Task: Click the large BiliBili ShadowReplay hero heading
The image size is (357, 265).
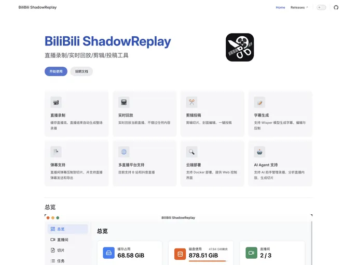Action: pos(108,41)
